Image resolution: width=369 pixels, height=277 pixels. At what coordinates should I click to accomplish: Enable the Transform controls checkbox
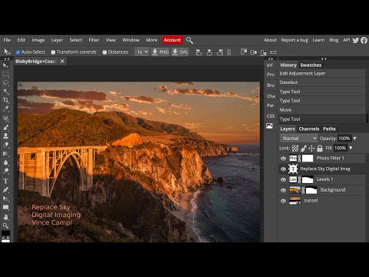click(x=53, y=52)
